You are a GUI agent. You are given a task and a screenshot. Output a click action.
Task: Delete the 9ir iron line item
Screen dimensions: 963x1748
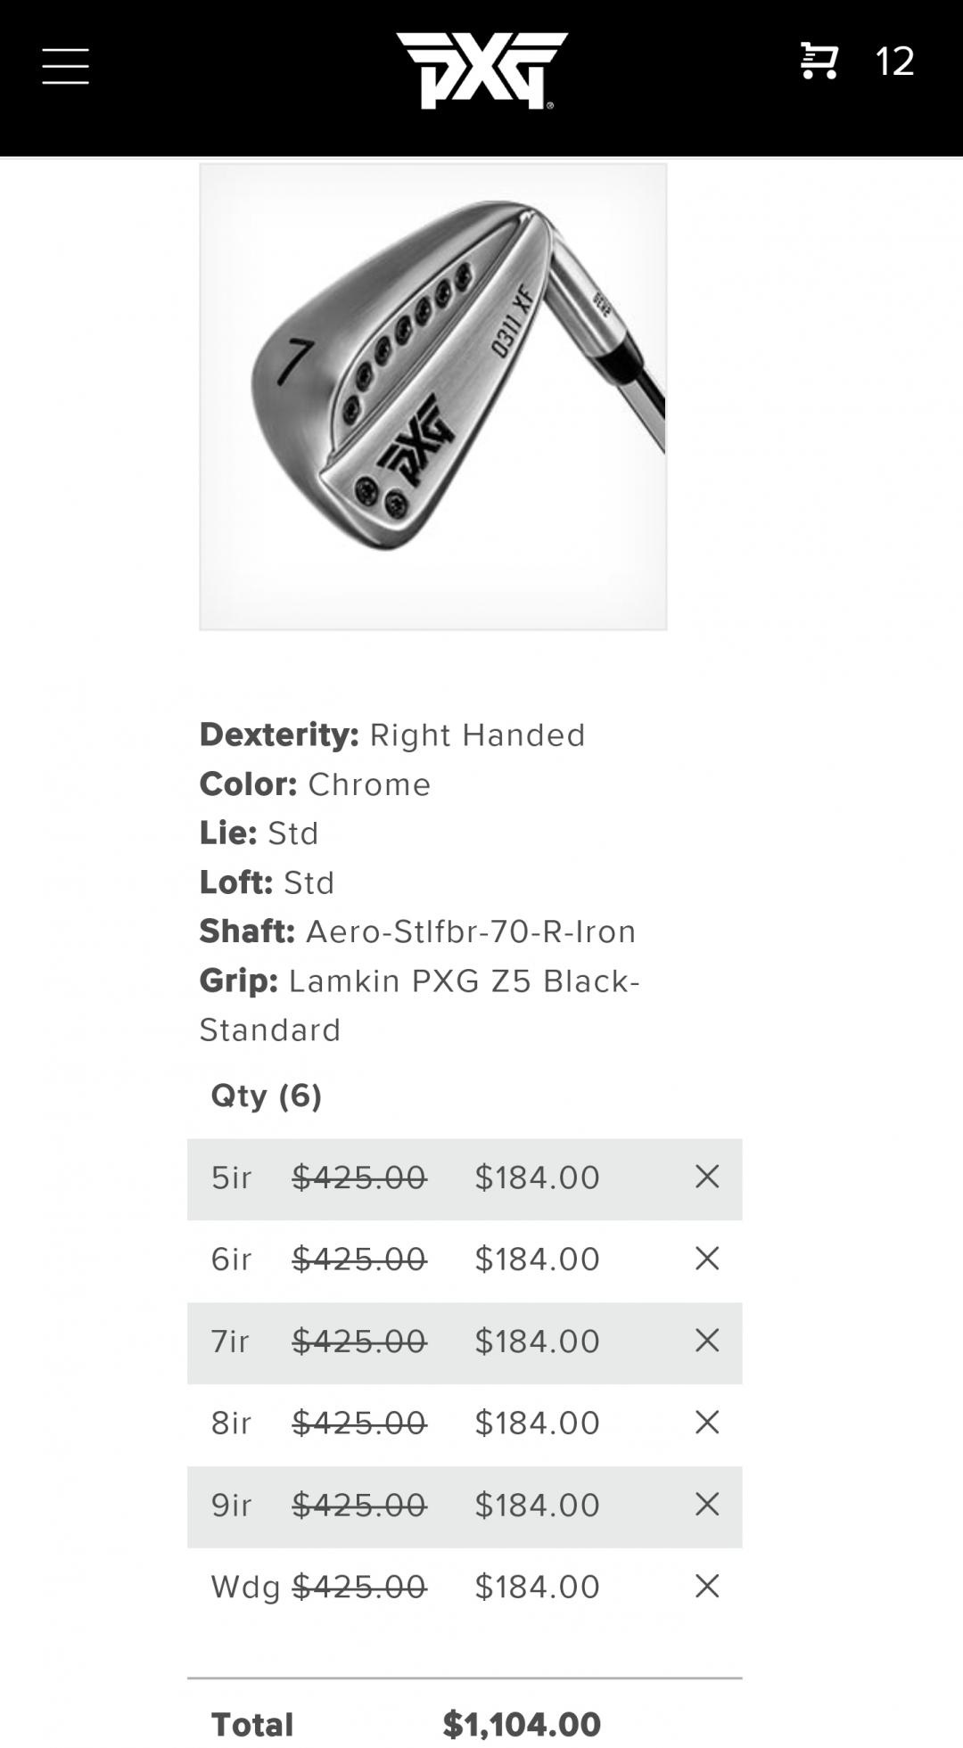pos(707,1505)
